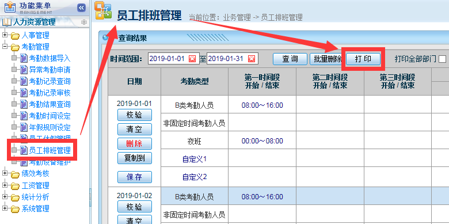Expand the 绩效考核 tree node

[x=5, y=173]
